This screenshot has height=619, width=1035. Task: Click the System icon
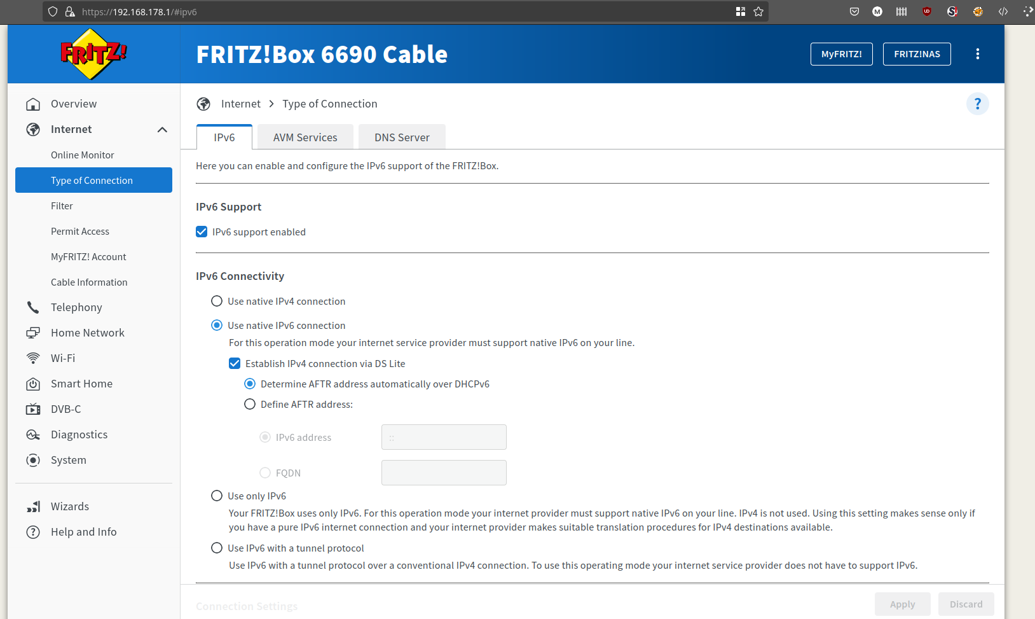coord(33,460)
